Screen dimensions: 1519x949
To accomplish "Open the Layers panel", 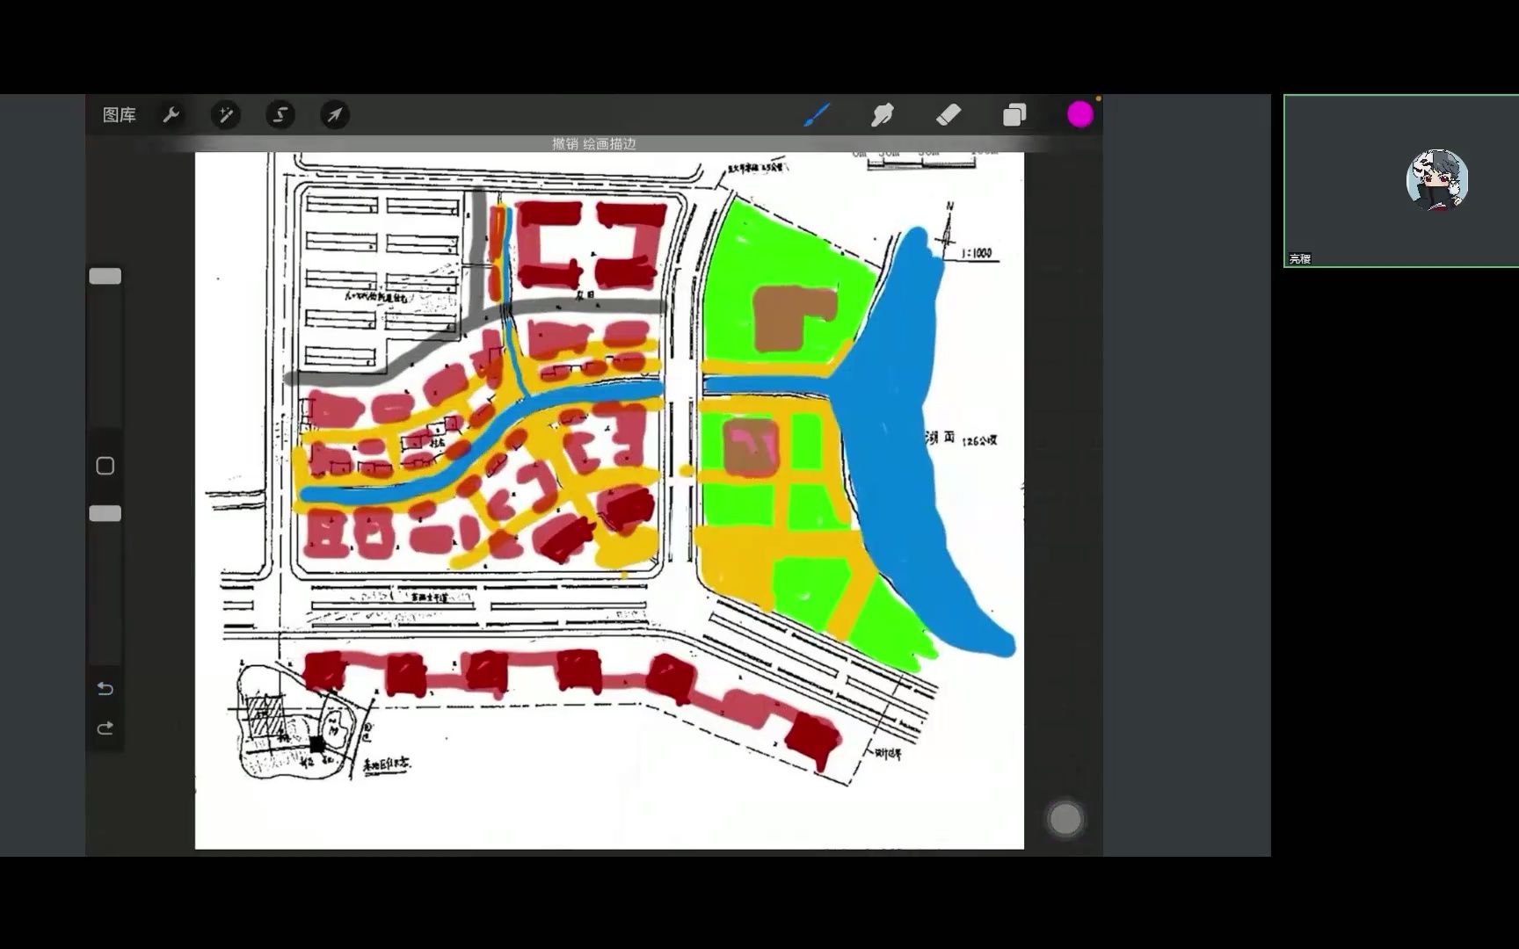I will coord(1014,115).
